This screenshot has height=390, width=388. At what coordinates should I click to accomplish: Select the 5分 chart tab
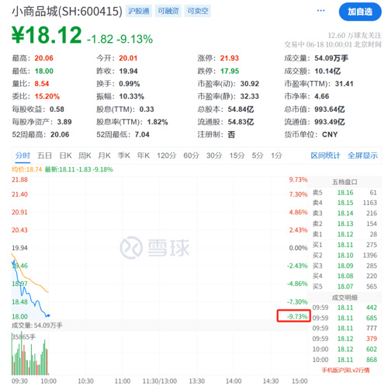pos(258,155)
